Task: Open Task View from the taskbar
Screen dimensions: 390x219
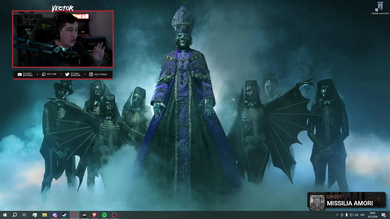Action: (24, 215)
